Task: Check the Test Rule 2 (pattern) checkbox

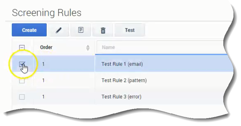Action: (x=22, y=80)
